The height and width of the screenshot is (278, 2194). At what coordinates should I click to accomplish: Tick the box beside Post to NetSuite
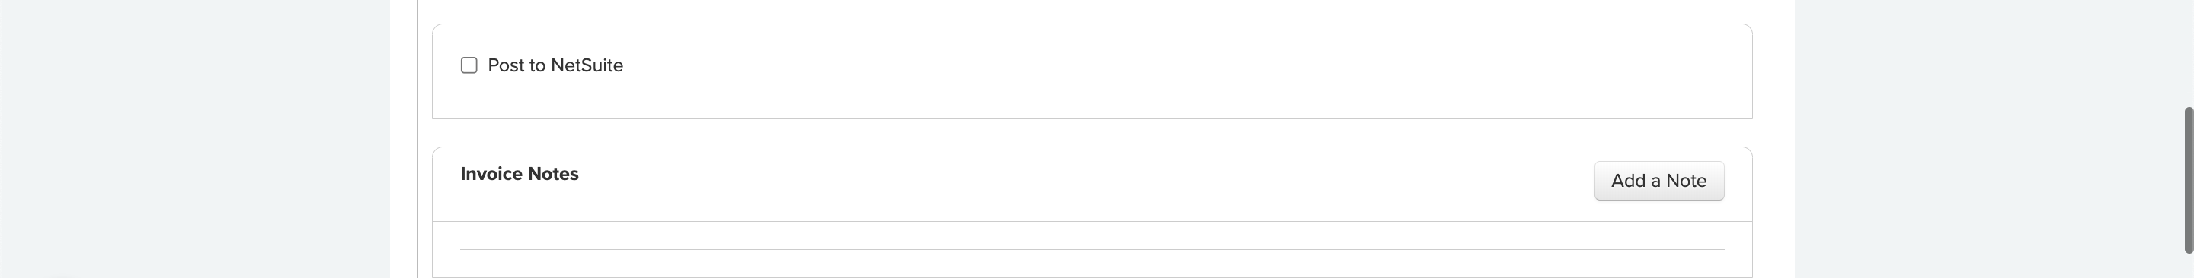(x=469, y=65)
